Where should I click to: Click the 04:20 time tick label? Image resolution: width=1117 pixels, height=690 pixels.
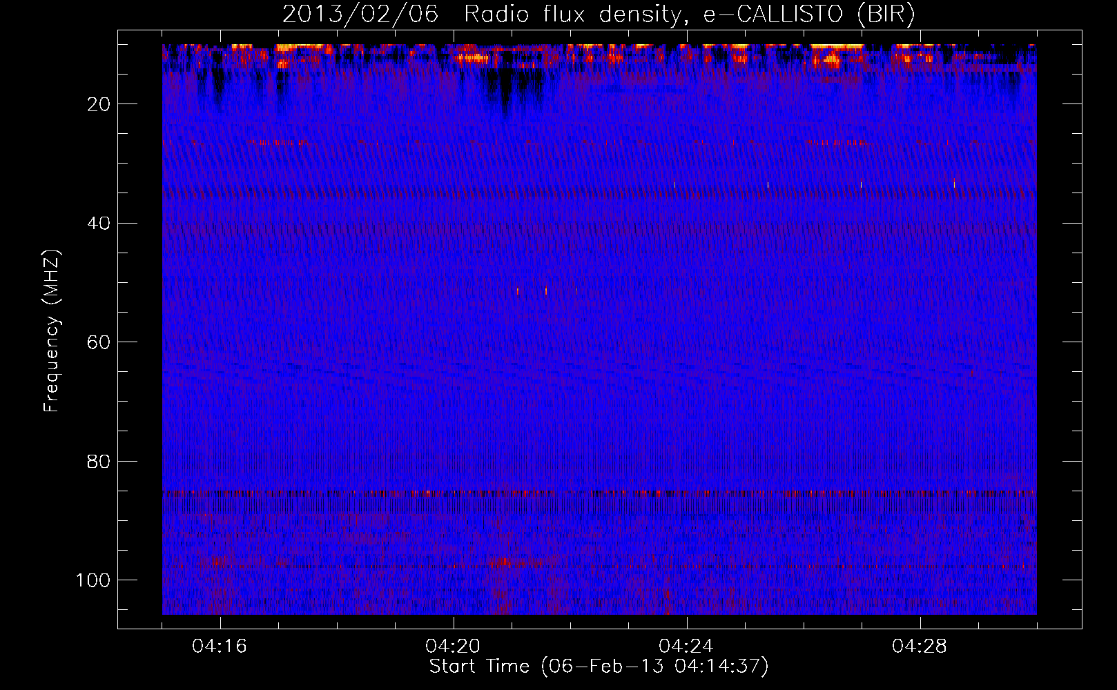(453, 647)
